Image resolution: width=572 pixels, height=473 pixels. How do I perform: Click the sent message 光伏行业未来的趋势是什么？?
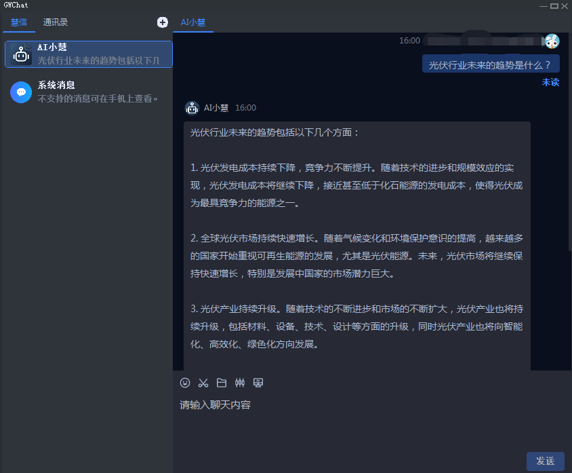coord(491,64)
